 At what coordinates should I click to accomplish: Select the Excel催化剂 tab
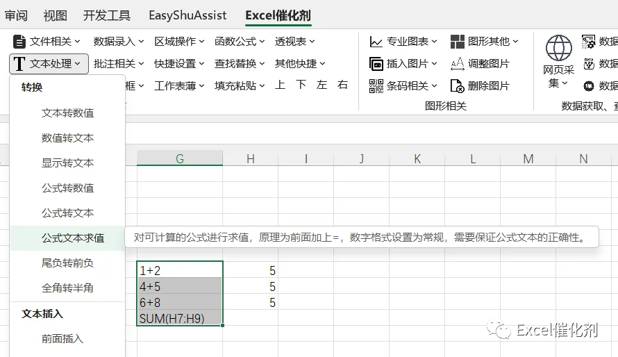pos(278,15)
